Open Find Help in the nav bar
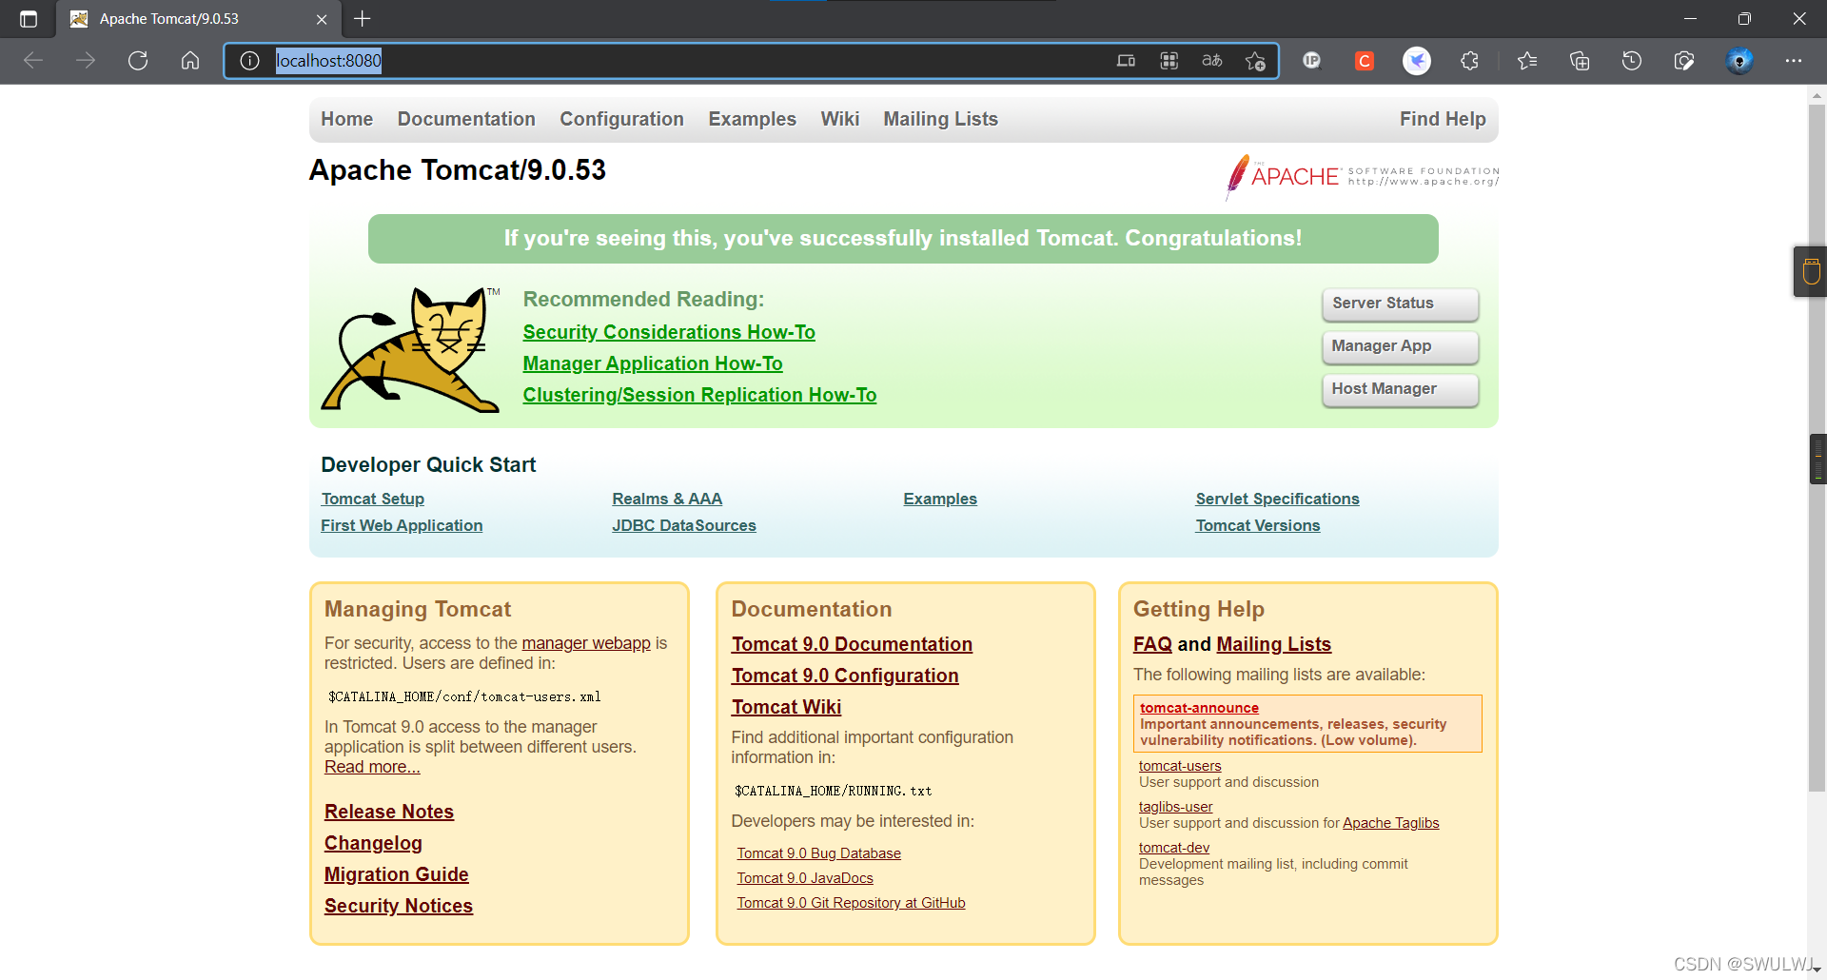The width and height of the screenshot is (1827, 980). [x=1443, y=119]
